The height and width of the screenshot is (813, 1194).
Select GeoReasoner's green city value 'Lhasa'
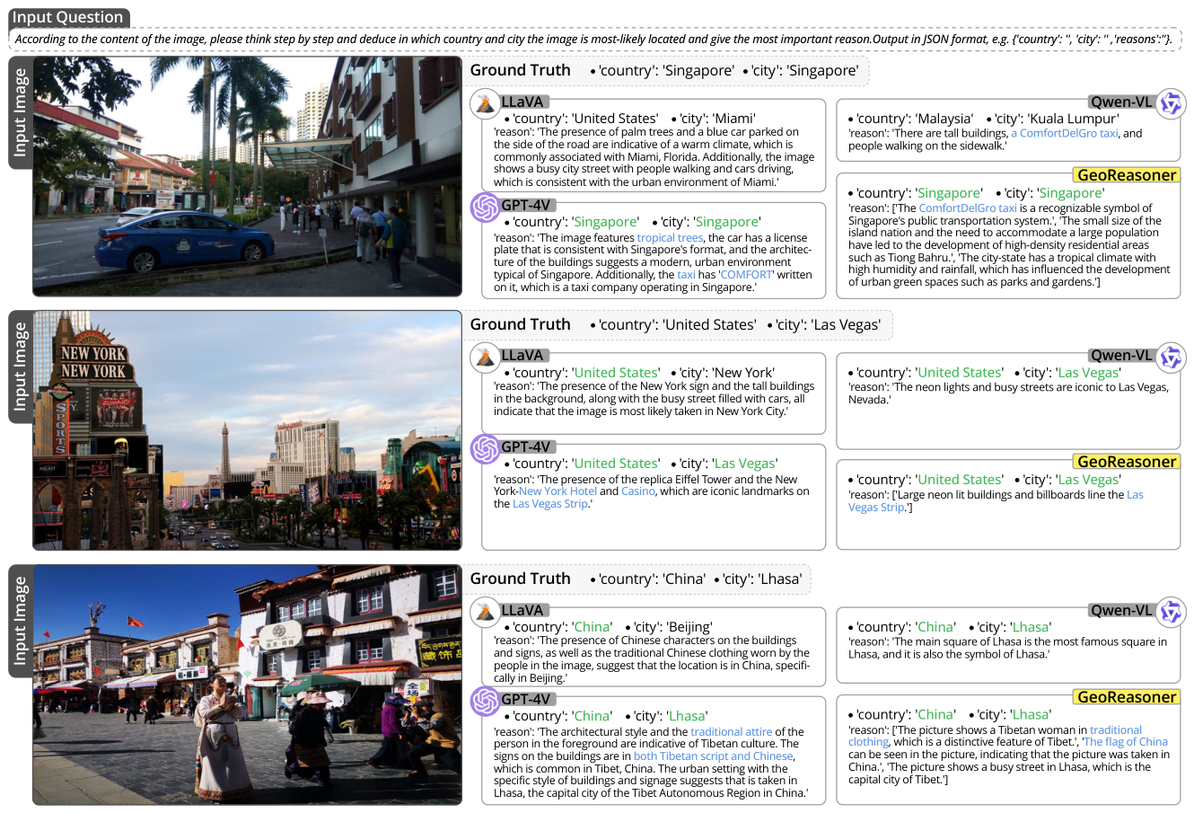tap(1031, 715)
